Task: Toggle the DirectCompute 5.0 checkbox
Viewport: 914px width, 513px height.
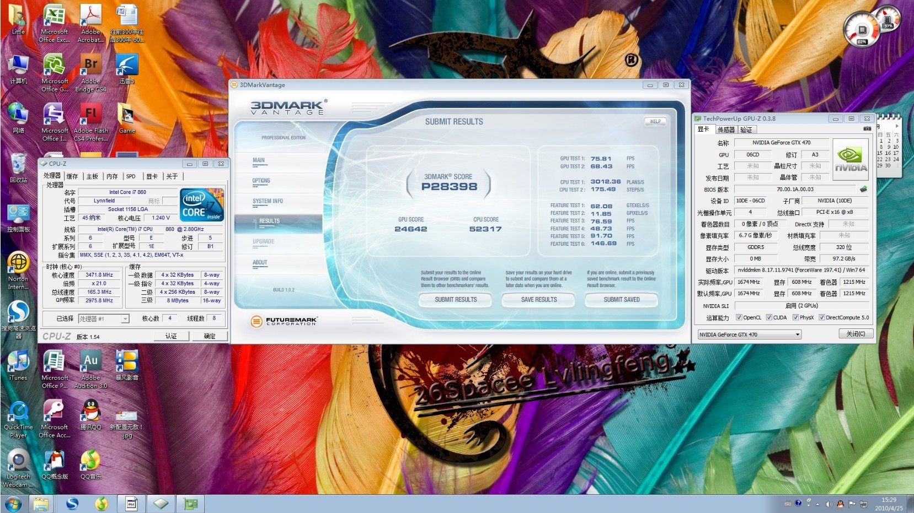Action: [x=821, y=317]
